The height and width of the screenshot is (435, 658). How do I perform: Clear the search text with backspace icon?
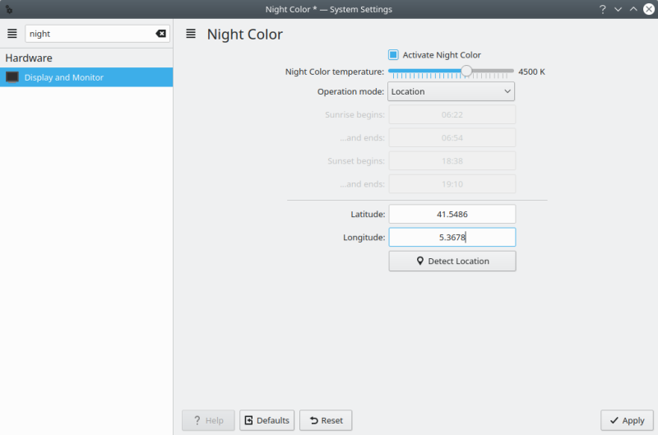[x=160, y=34]
